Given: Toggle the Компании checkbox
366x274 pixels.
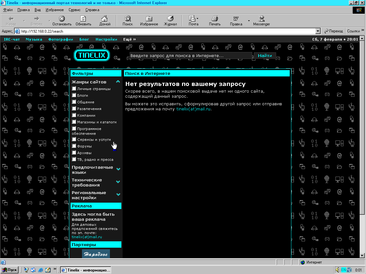Looking at the screenshot, I should coord(74,115).
